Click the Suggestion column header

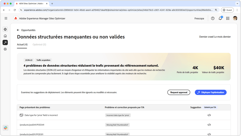196,107
